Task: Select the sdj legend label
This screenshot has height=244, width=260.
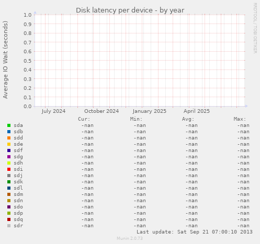Action: coord(18,176)
